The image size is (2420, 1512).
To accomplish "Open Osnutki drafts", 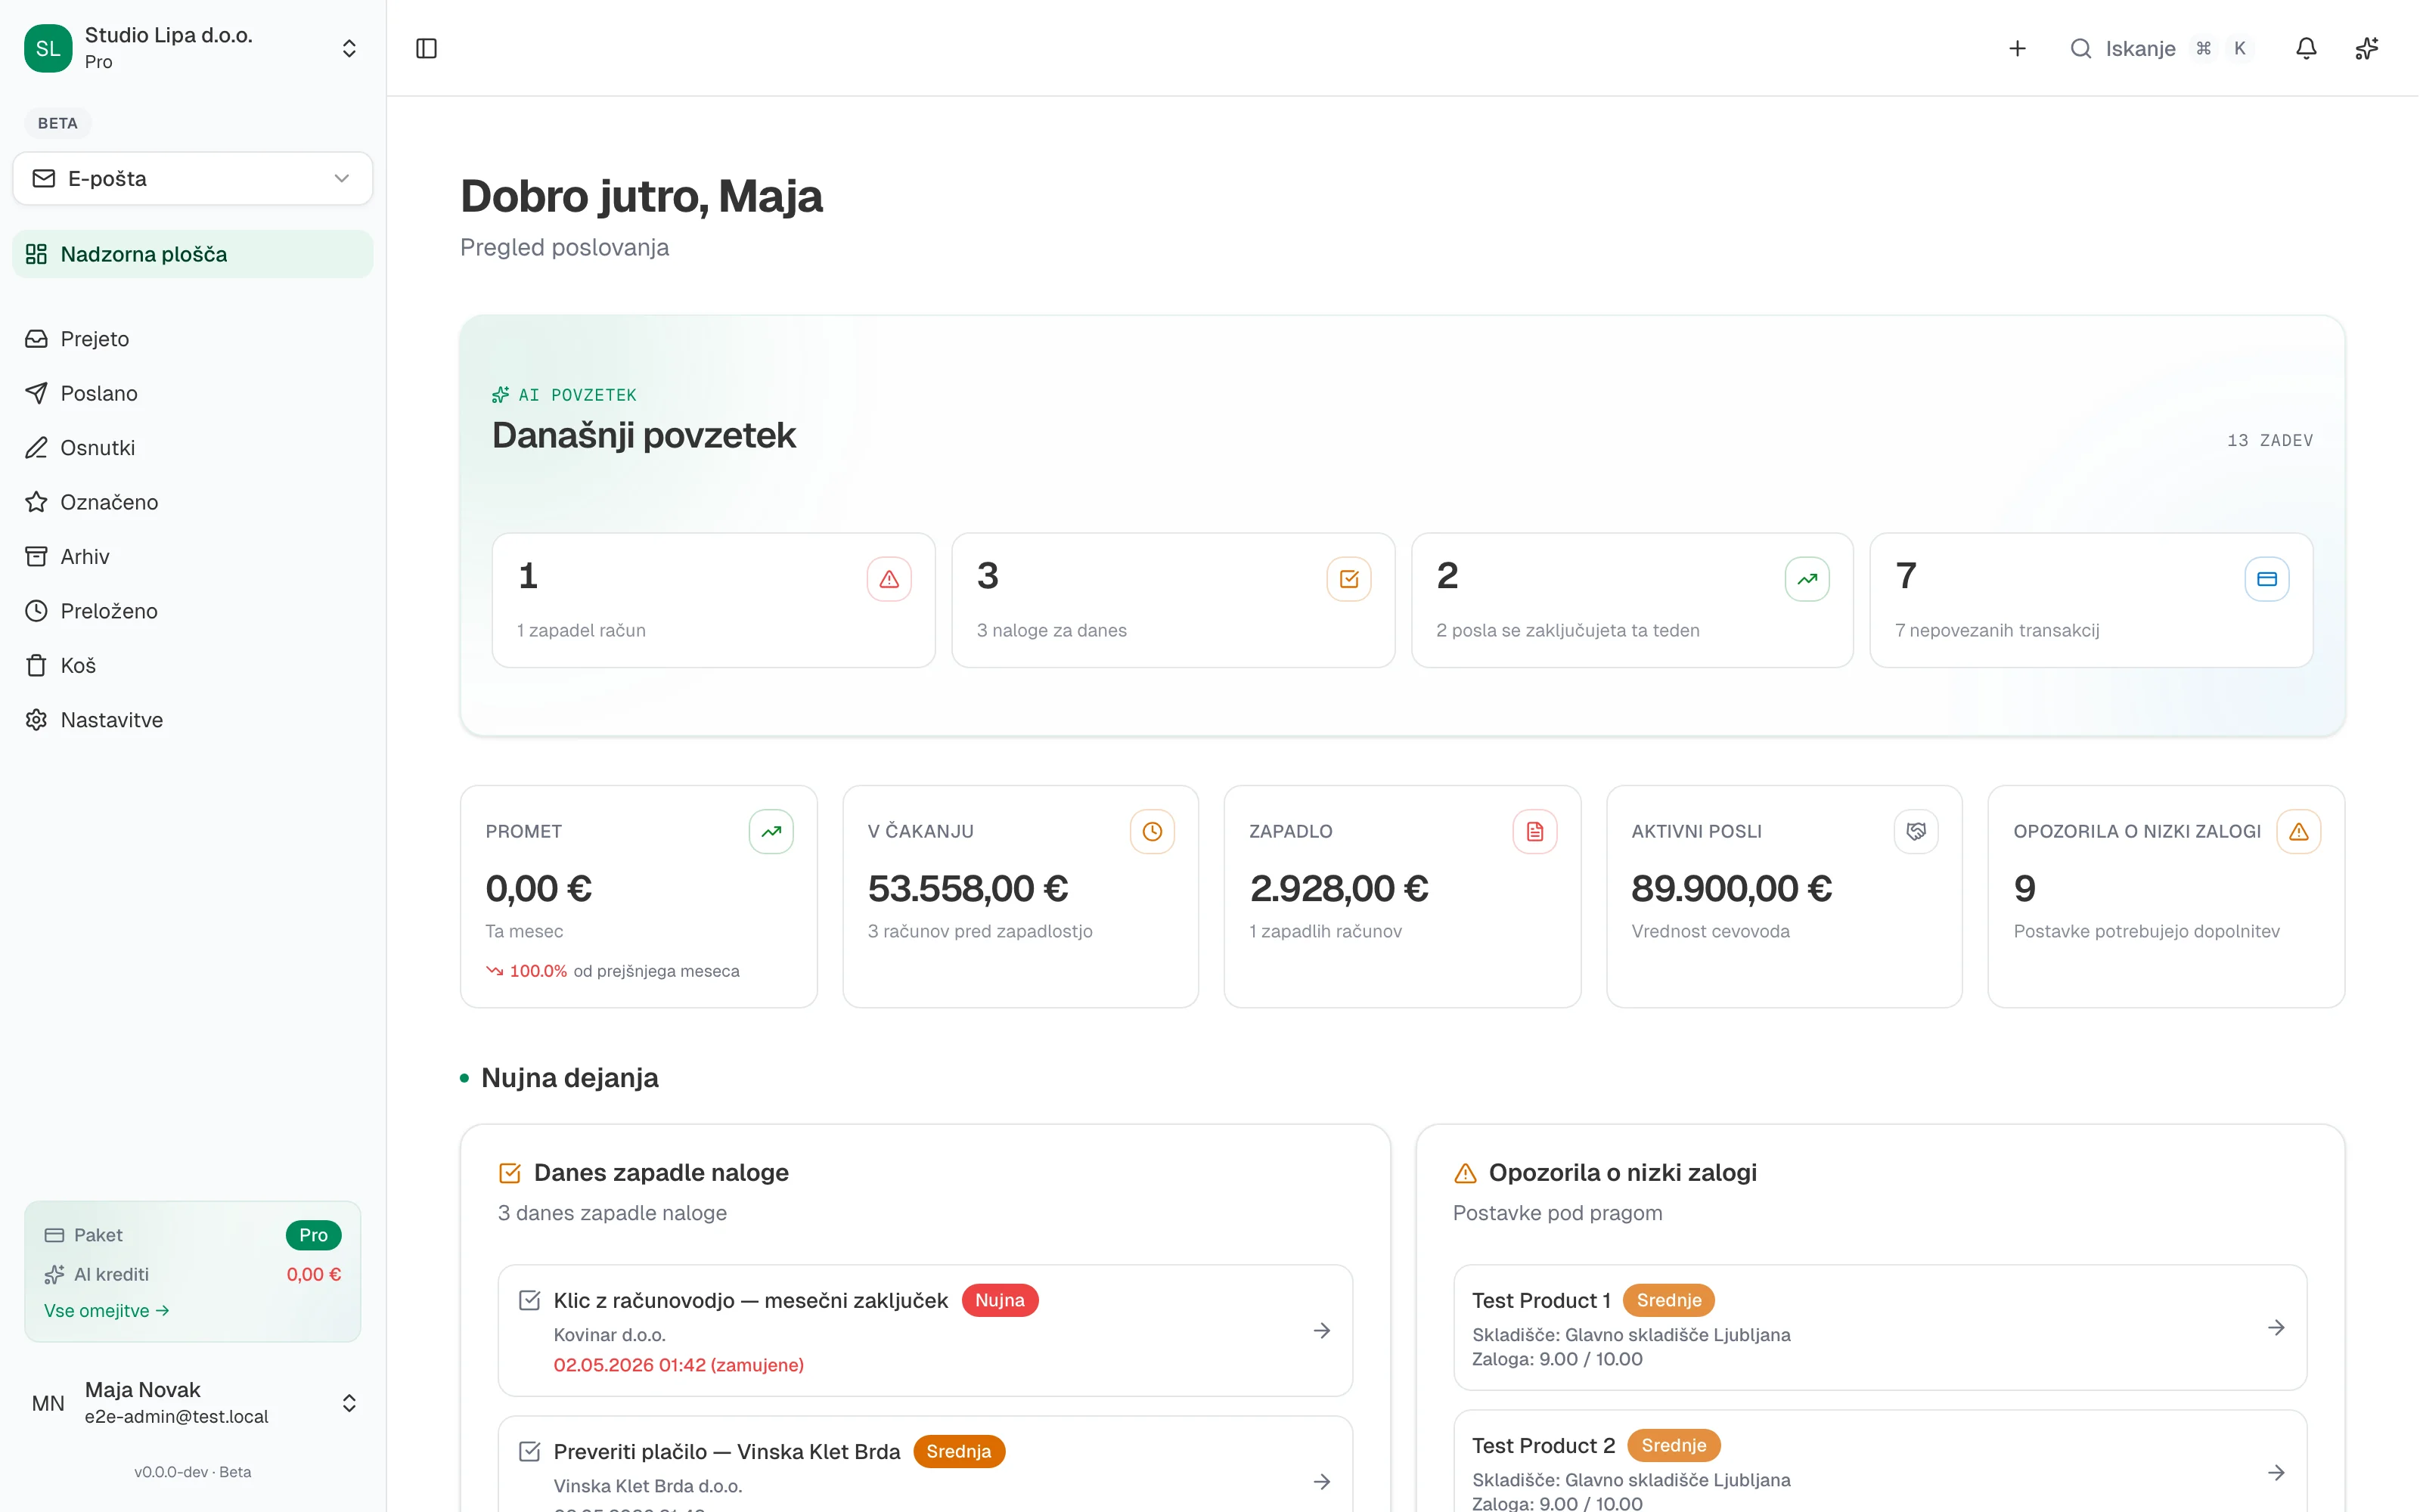I will [x=193, y=447].
